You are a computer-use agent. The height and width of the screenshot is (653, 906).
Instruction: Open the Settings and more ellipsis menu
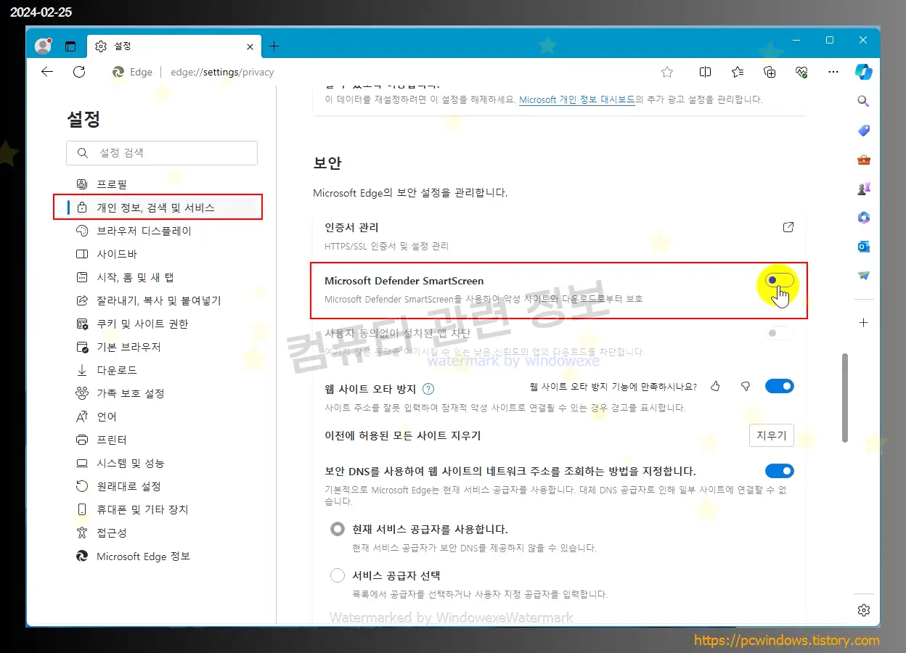(833, 72)
